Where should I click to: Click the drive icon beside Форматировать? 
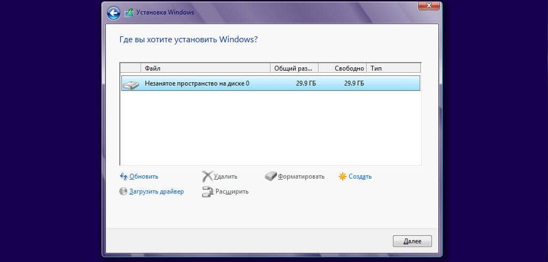click(x=271, y=176)
